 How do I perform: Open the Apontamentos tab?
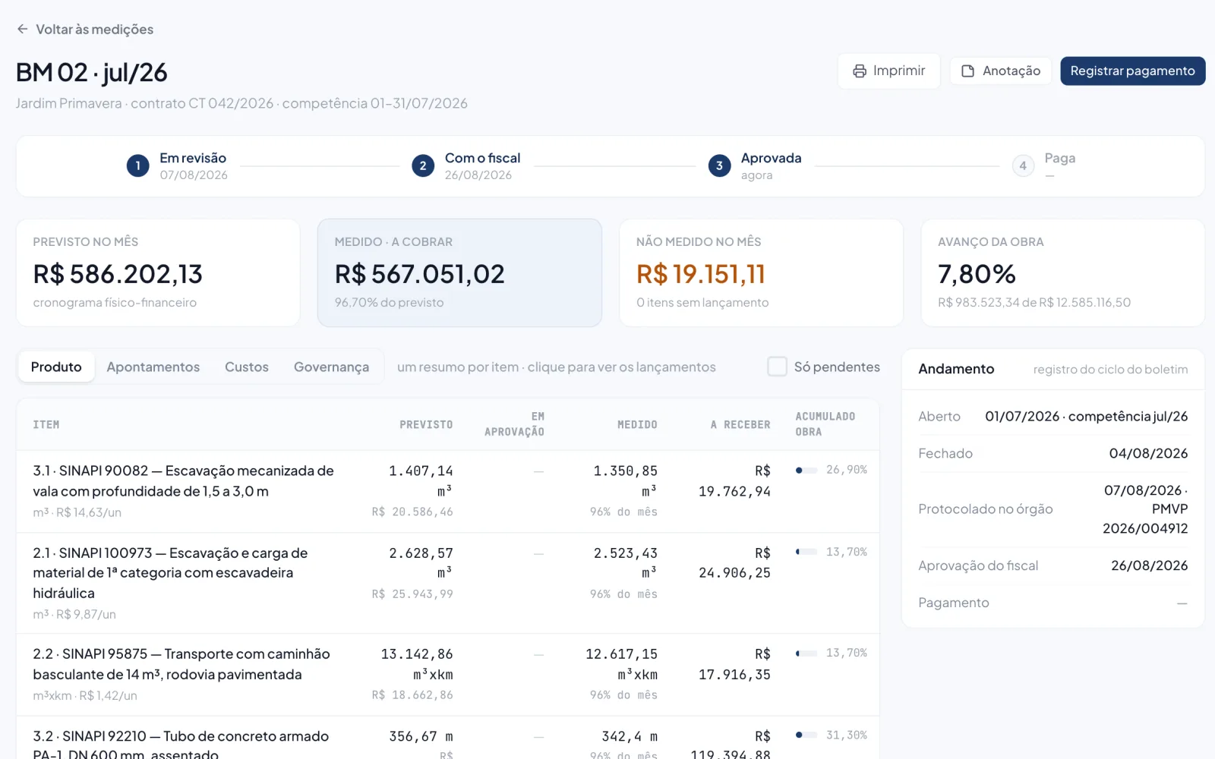(x=153, y=367)
